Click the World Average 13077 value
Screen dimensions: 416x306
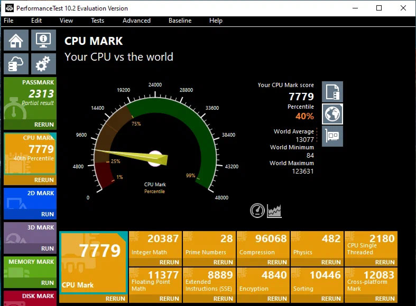pos(304,139)
